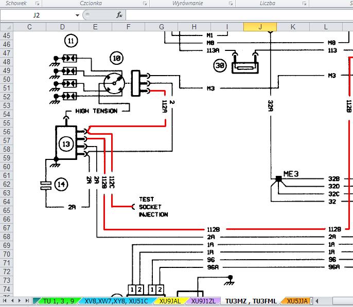Open Czcionka font dialog launcher
This screenshot has width=353, height=307.
tap(144, 3)
